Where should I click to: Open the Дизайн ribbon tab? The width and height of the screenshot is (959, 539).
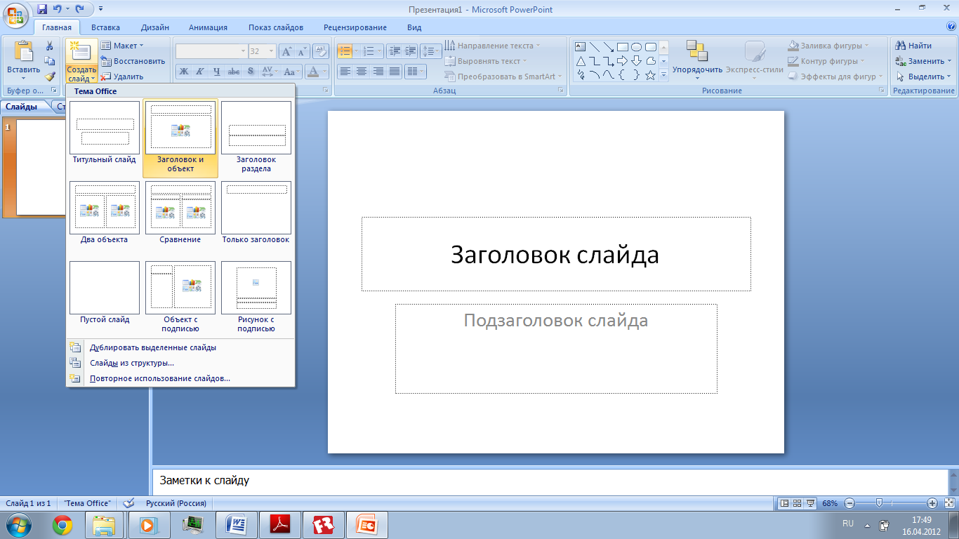point(154,27)
